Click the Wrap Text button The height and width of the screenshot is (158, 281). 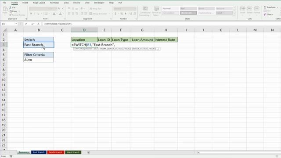96,9
